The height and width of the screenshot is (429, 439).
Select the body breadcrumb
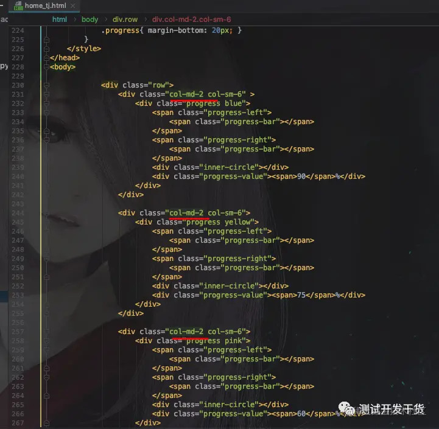point(90,19)
